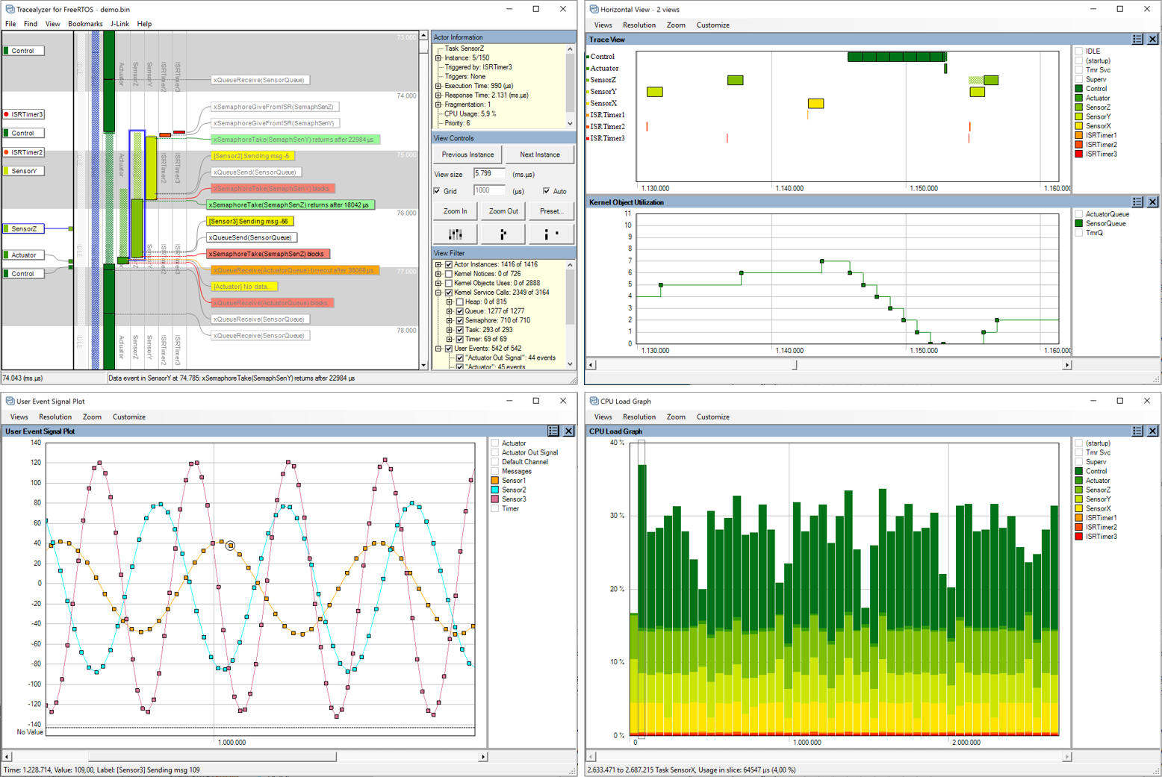
Task: Open the Kernel Object Utilization panel settings icon
Action: tap(1137, 202)
